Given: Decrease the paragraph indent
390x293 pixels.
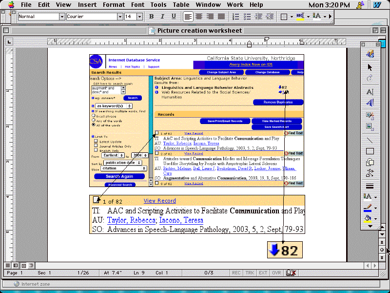Looking at the screenshot, I should click(x=258, y=17).
